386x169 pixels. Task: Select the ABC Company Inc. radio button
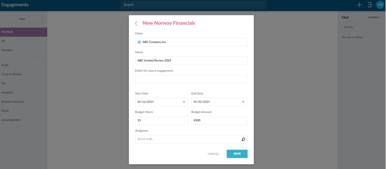pos(139,42)
